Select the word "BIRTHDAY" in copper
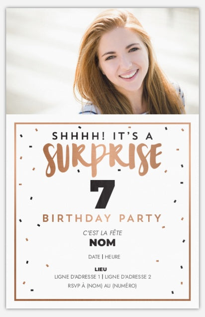The width and height of the screenshot is (205, 317). [77, 218]
